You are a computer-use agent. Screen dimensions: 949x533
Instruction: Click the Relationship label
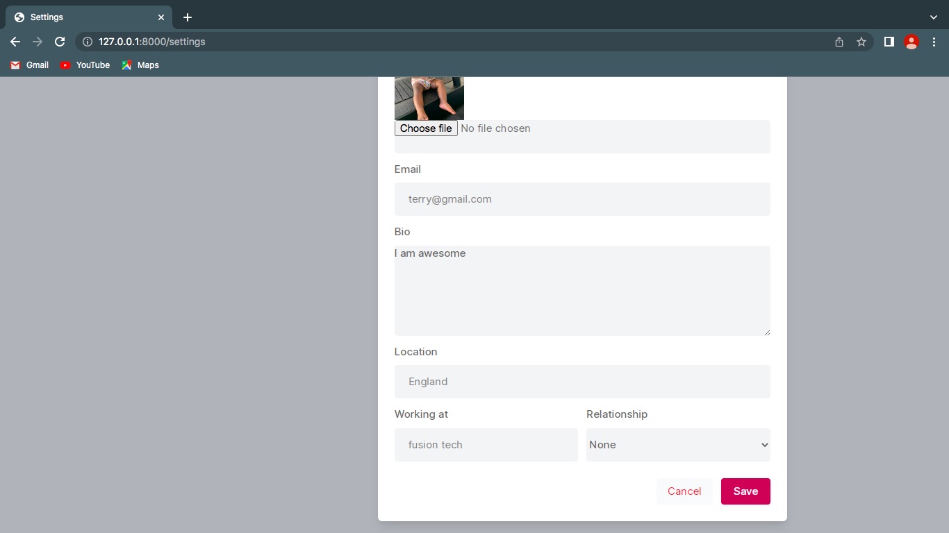coord(617,414)
